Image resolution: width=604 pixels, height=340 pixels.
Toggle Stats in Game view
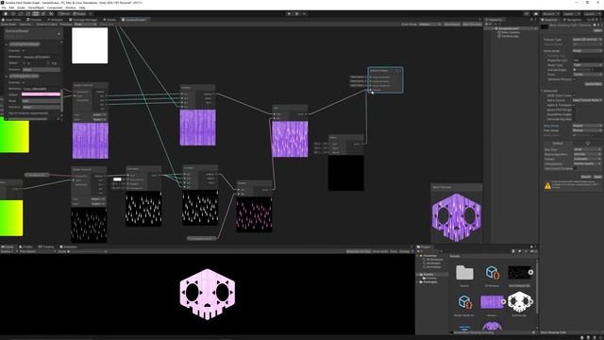pyautogui.click(x=394, y=251)
